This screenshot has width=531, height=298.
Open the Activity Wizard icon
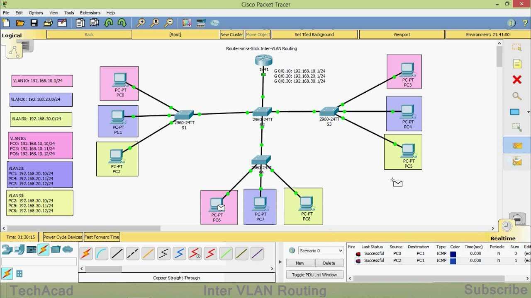click(62, 23)
